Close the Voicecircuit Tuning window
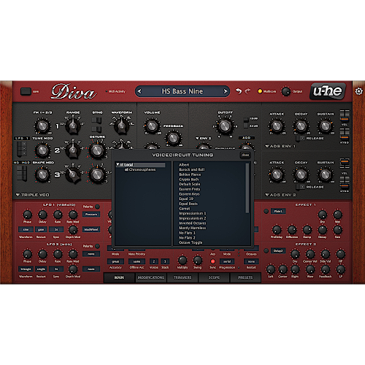365x365 pixels. 245,155
